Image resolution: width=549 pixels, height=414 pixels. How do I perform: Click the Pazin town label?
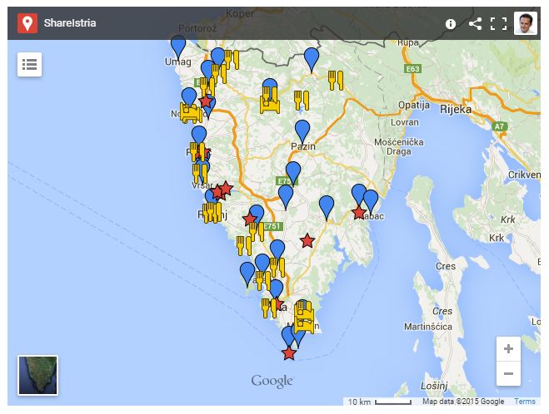pos(303,147)
